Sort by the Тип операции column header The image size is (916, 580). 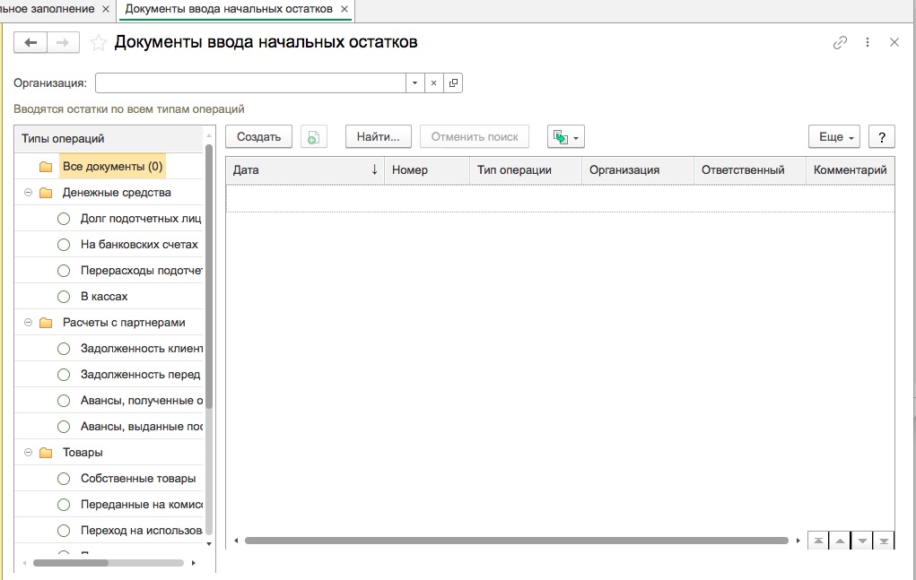(x=526, y=170)
